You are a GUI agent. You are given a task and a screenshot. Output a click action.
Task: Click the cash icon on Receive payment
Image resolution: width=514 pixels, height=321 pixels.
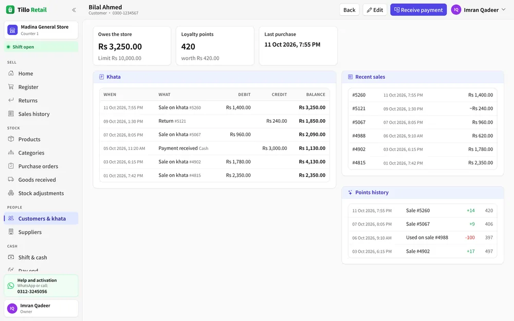[397, 10]
